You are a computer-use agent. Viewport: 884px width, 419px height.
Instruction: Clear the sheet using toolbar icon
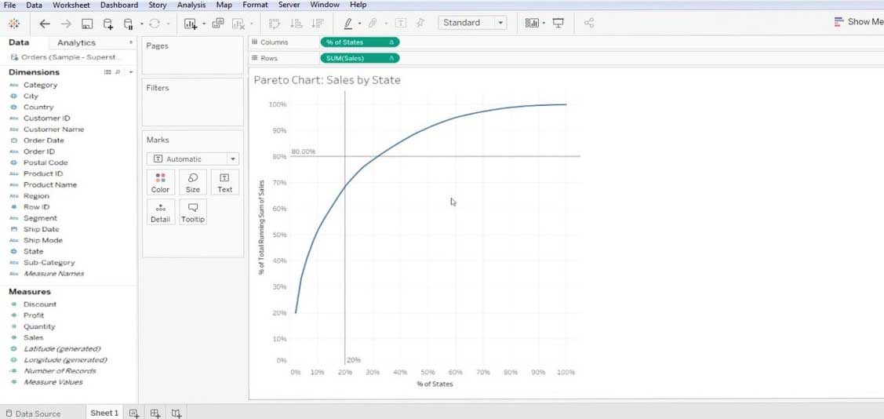tap(238, 24)
